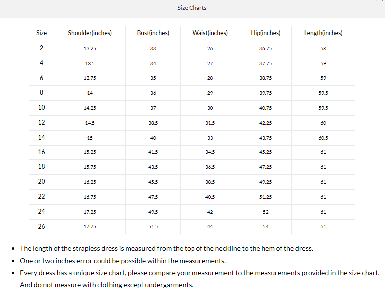This screenshot has width=385, height=297.
Task: Click the 38.5 bust value for size 12
Action: pos(153,123)
